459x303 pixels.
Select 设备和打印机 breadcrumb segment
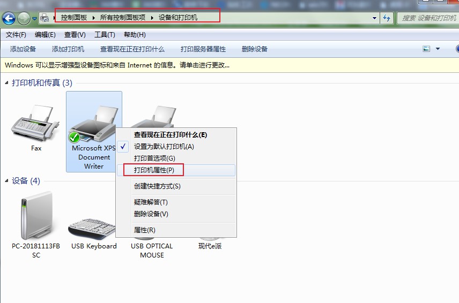pos(177,18)
